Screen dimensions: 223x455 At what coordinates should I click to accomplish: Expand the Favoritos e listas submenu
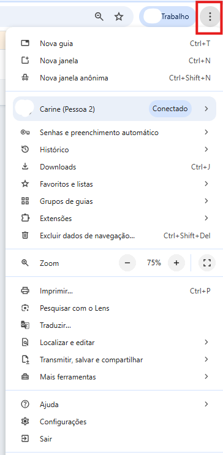(x=115, y=184)
